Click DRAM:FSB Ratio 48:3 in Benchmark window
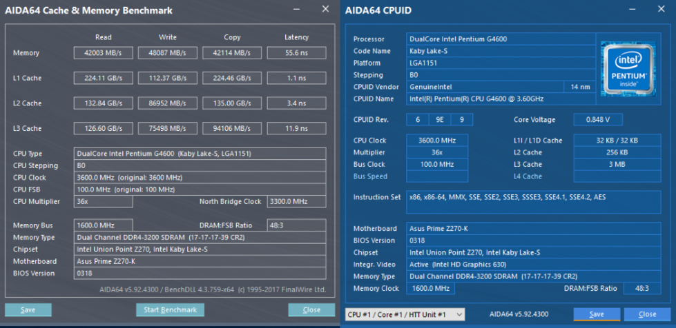Viewport: 676px width, 328px height. click(x=297, y=225)
